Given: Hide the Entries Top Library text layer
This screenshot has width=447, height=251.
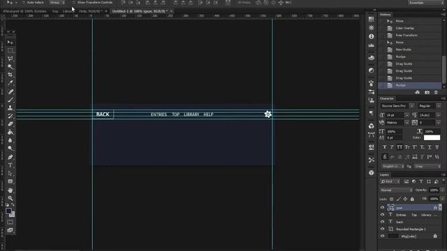Looking at the screenshot, I should click(x=382, y=215).
